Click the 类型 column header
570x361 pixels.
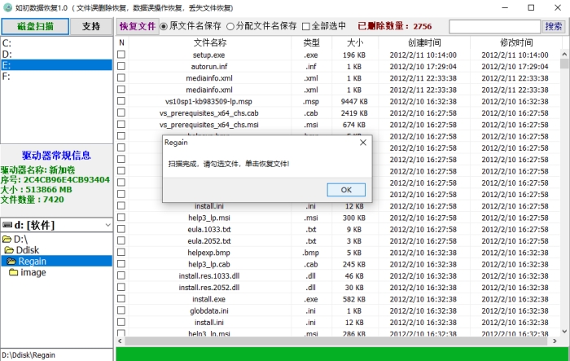[312, 42]
